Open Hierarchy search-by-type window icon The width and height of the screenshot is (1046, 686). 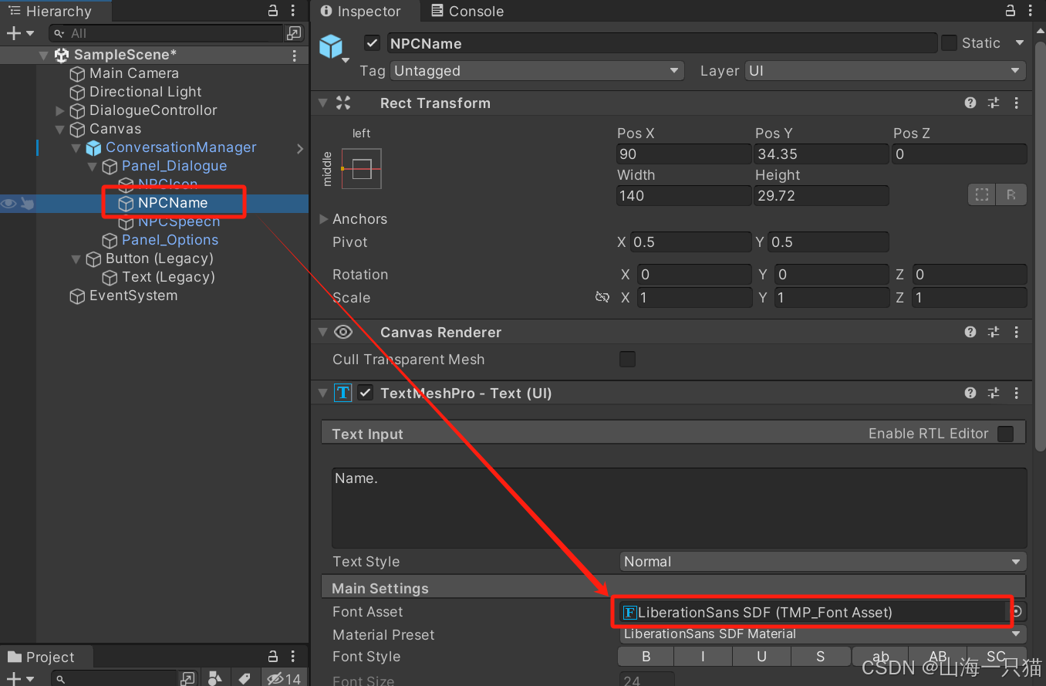coord(294,33)
